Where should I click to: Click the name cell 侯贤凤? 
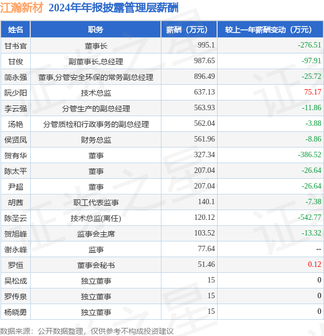pos(16,140)
